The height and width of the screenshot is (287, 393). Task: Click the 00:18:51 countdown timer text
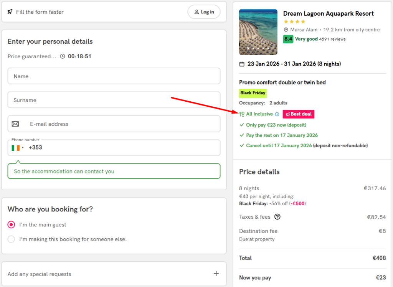point(79,56)
